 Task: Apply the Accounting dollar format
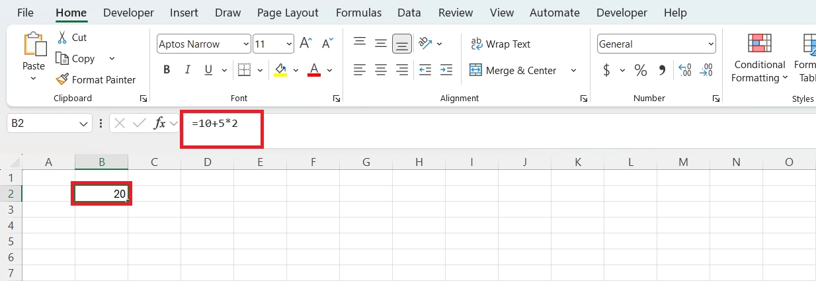[606, 70]
